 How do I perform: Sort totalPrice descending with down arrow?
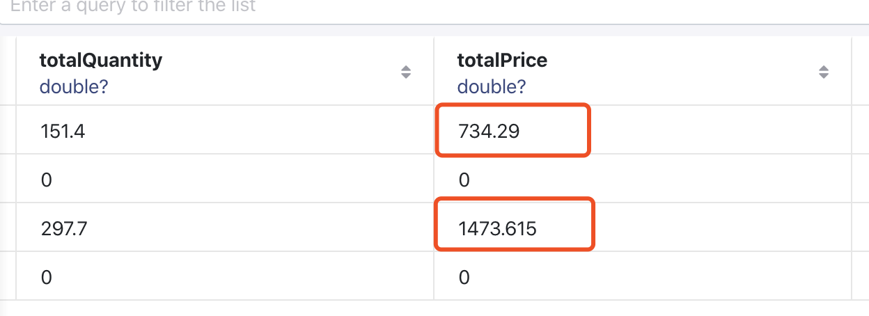[x=824, y=75]
